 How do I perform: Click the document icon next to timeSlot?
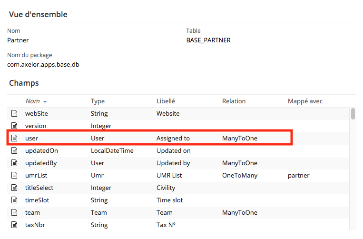[x=14, y=200]
